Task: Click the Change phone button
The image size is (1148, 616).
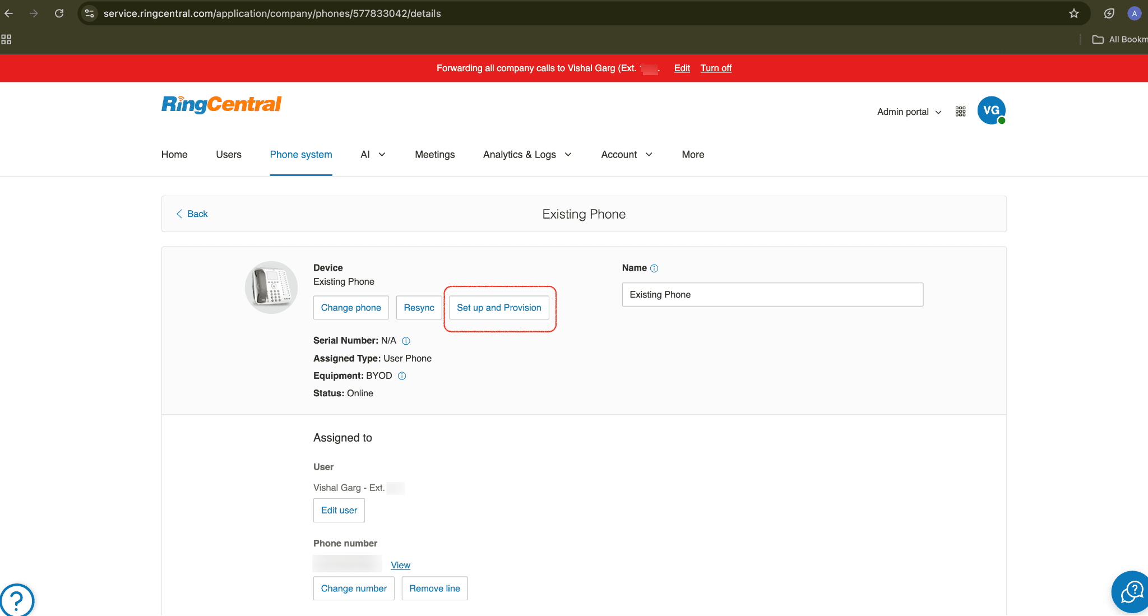Action: pyautogui.click(x=351, y=308)
